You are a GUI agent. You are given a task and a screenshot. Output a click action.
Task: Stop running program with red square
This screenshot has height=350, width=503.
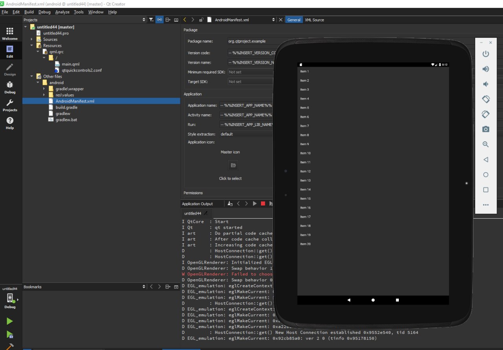(x=263, y=204)
